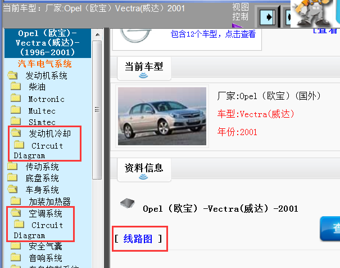Click the first arrow view-control button
The height and width of the screenshot is (268, 340).
click(x=268, y=17)
